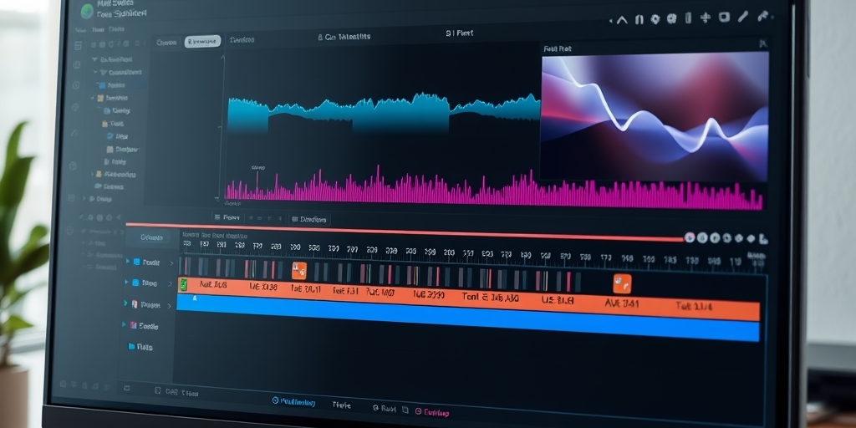Select the diagonal pen tool in top toolbar
856x428 pixels.
(x=743, y=17)
